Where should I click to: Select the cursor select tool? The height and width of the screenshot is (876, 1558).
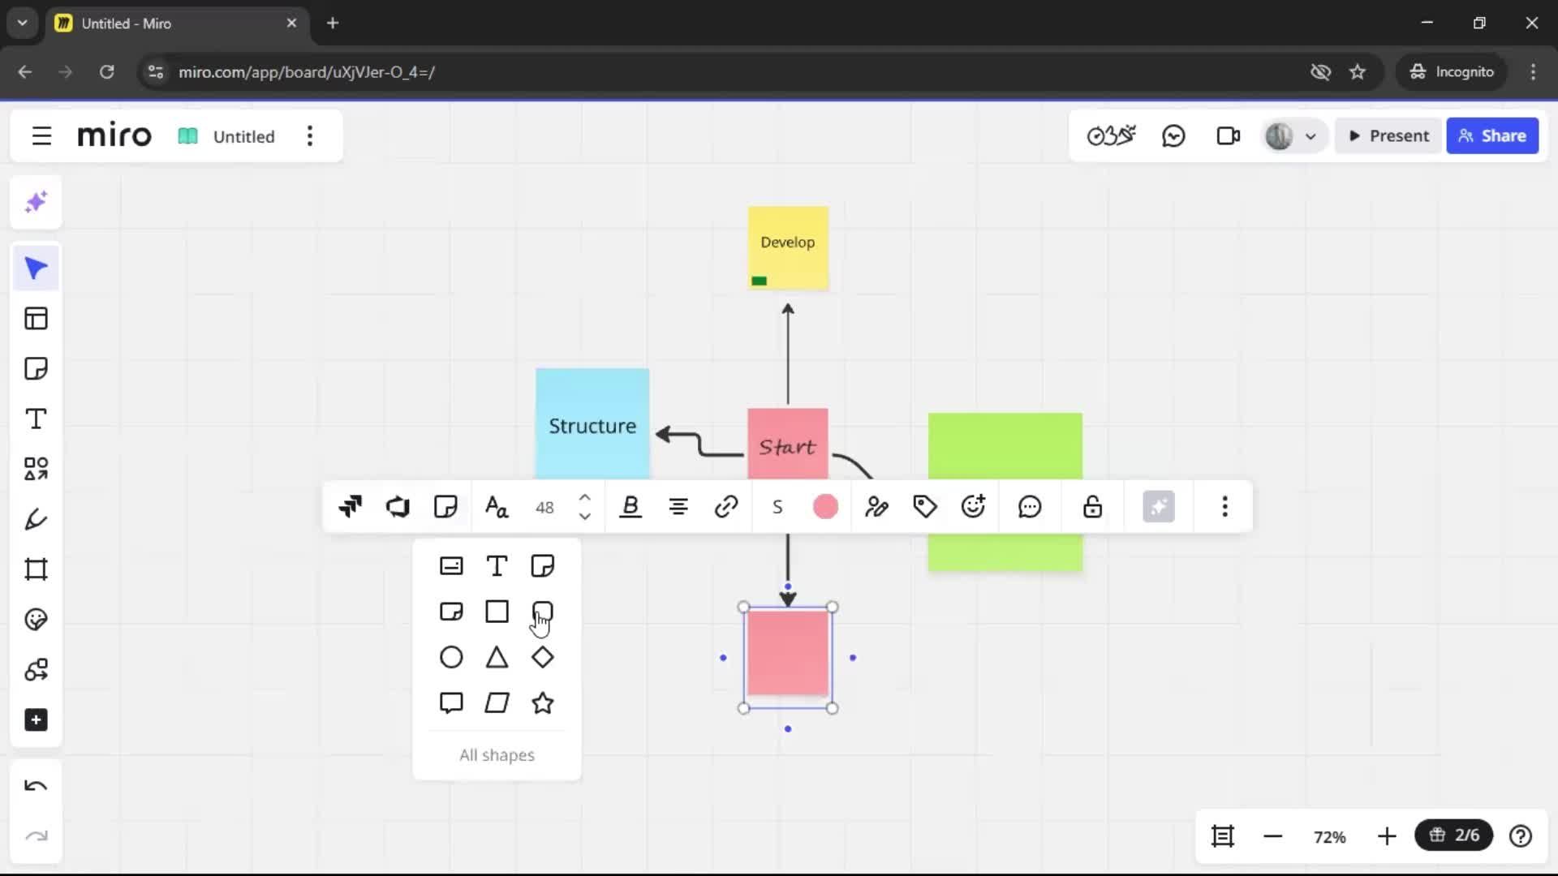36,268
